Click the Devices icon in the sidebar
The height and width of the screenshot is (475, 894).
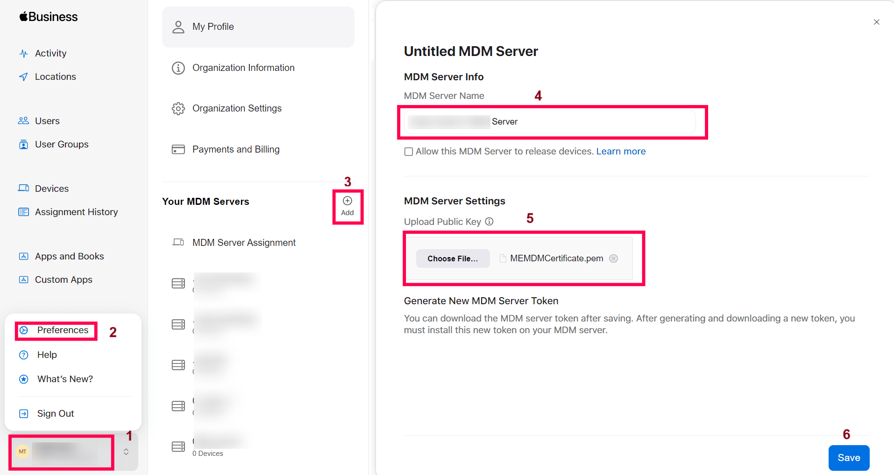click(23, 188)
